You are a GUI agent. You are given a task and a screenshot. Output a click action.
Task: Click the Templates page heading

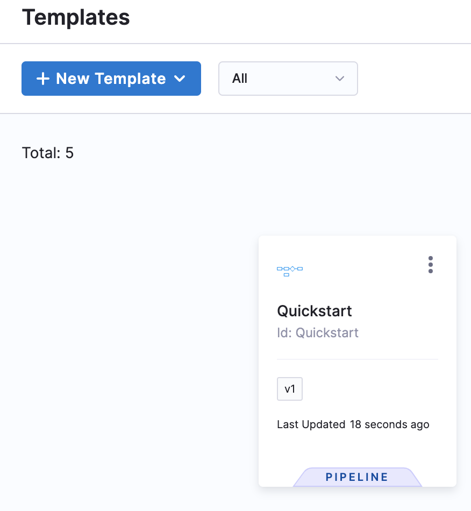[76, 18]
